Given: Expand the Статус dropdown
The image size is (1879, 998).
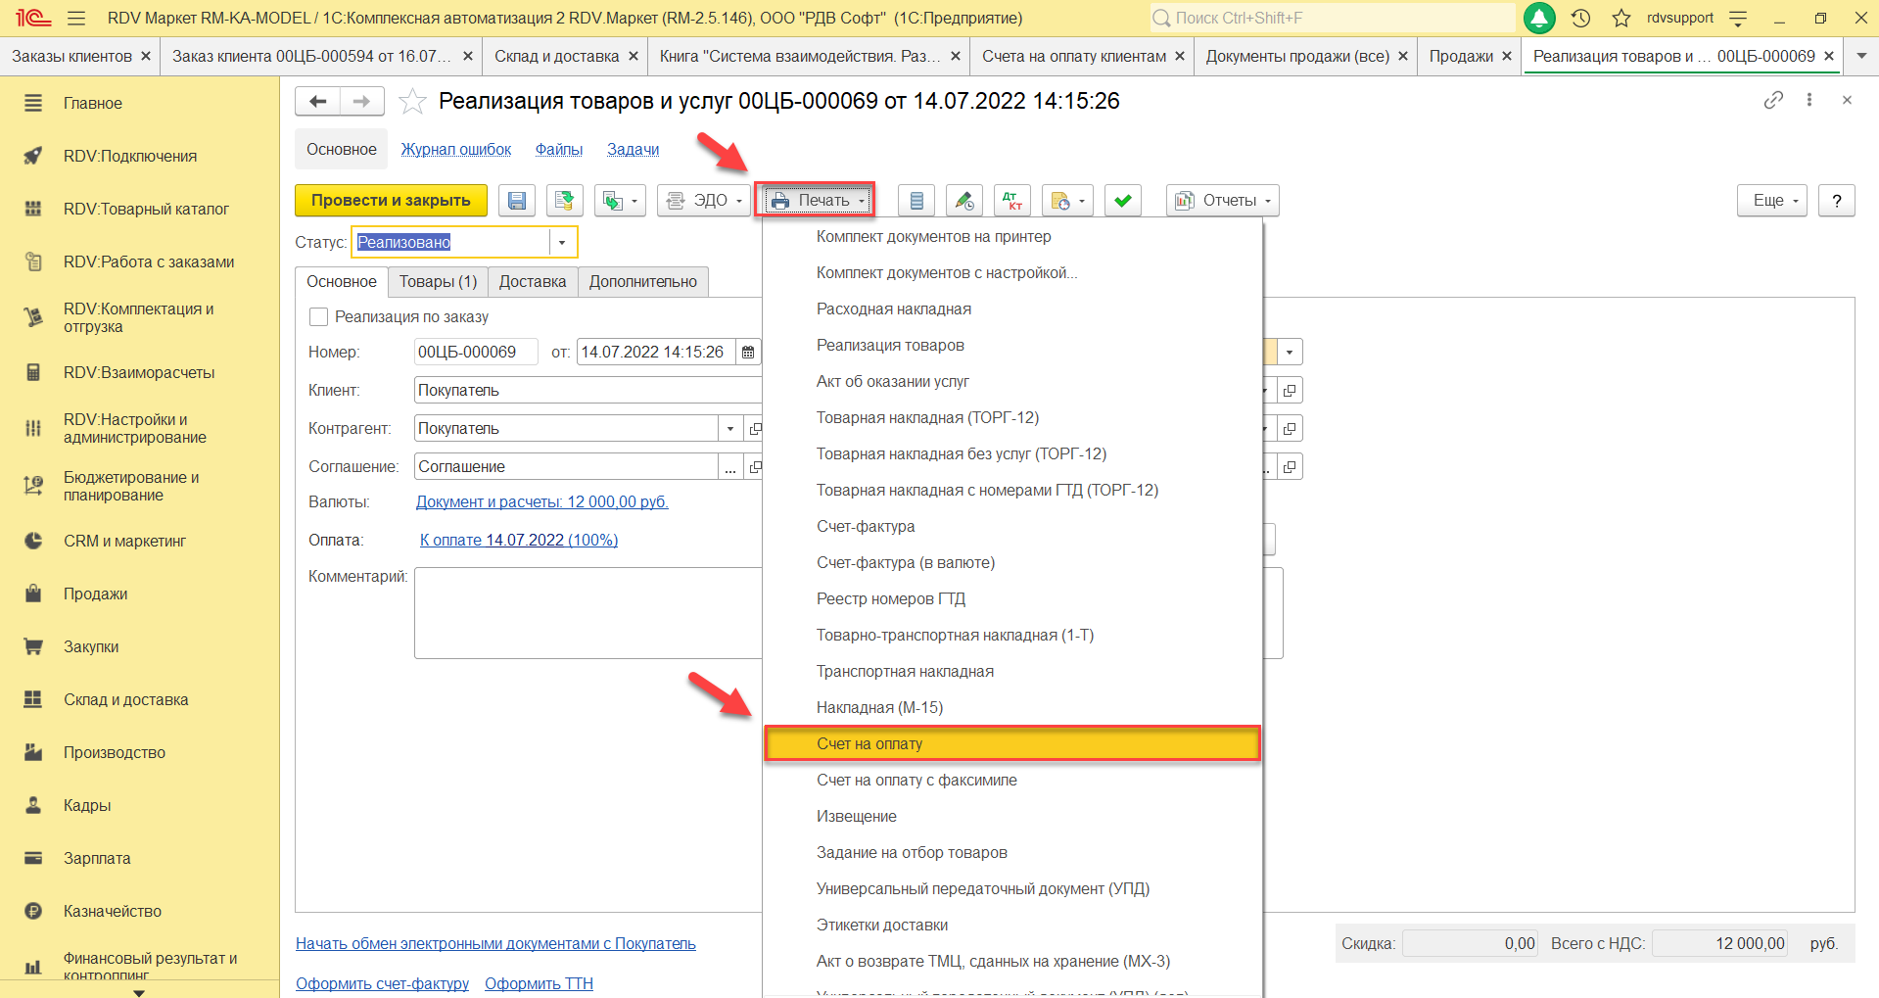Looking at the screenshot, I should pyautogui.click(x=562, y=242).
